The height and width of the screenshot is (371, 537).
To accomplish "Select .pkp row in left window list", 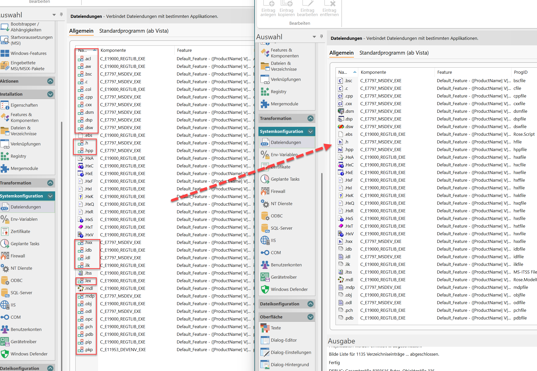I will point(165,350).
